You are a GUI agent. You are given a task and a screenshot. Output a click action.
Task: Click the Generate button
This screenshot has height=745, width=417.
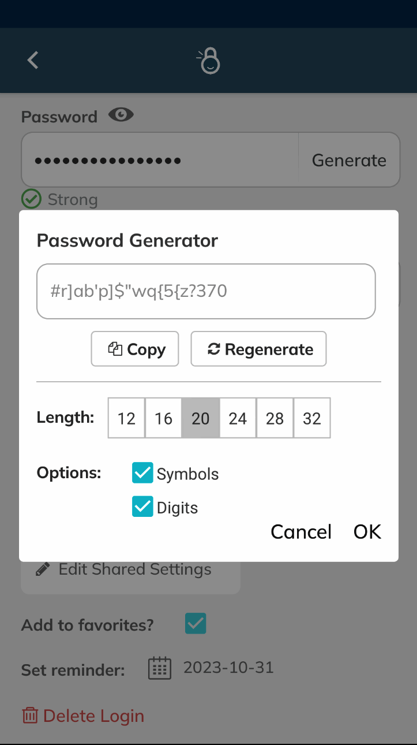(348, 160)
